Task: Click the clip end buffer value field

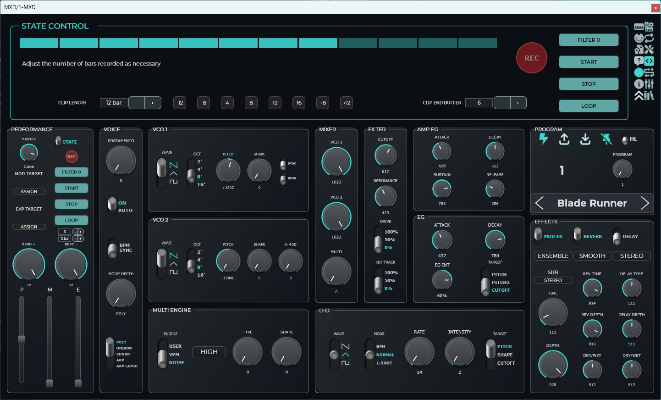Action: click(x=479, y=103)
